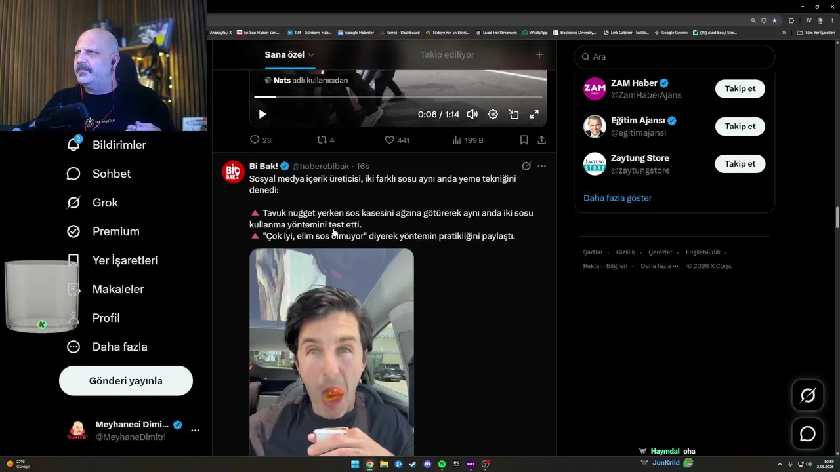This screenshot has width=840, height=472.
Task: Bookmark this page star icon
Action: (774, 20)
